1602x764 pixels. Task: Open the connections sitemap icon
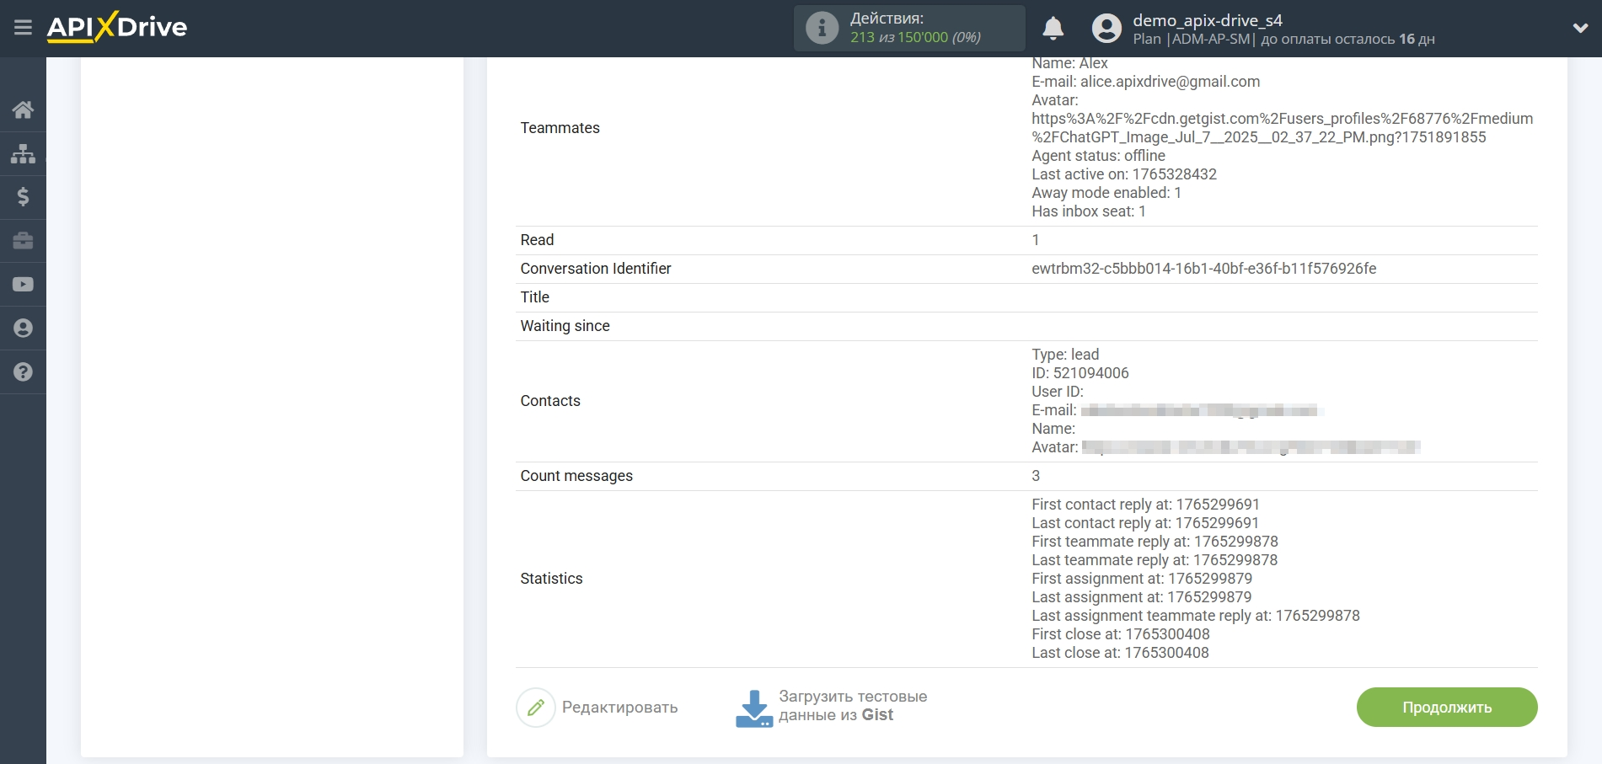tap(23, 153)
